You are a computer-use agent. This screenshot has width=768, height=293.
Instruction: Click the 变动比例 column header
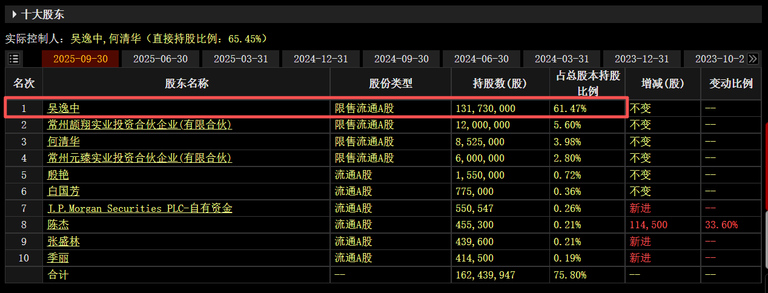[x=730, y=84]
